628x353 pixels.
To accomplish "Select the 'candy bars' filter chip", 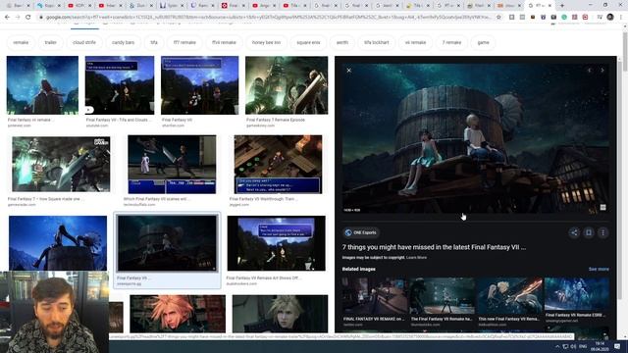I will point(123,42).
